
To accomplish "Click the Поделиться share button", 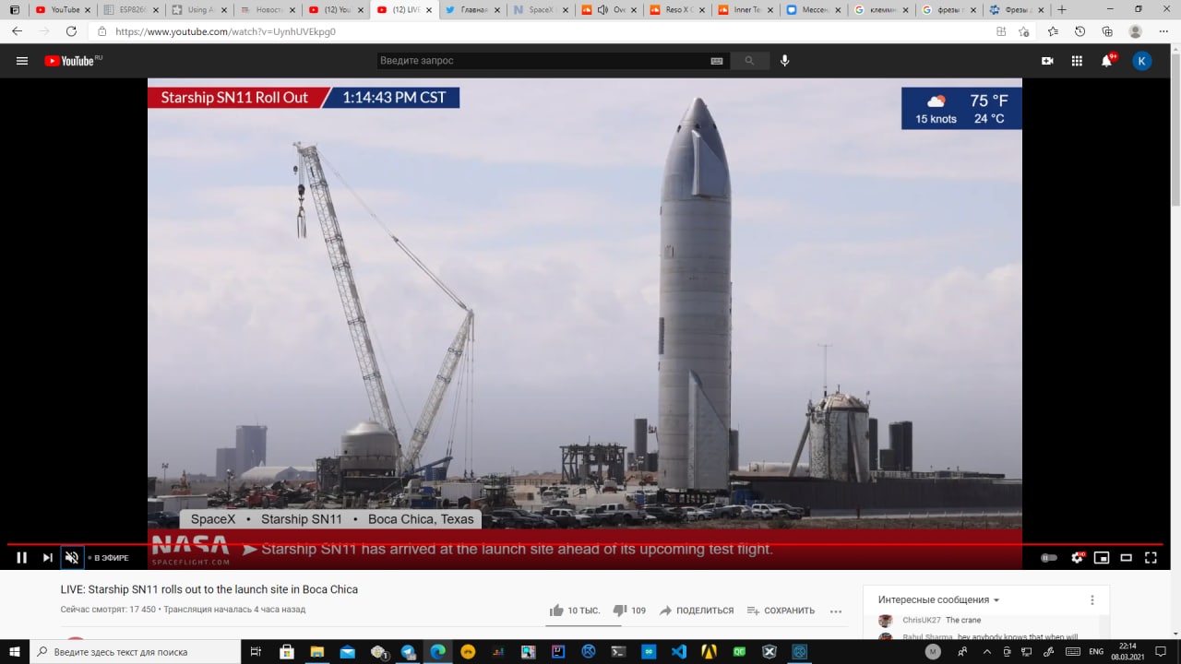I will pyautogui.click(x=697, y=611).
